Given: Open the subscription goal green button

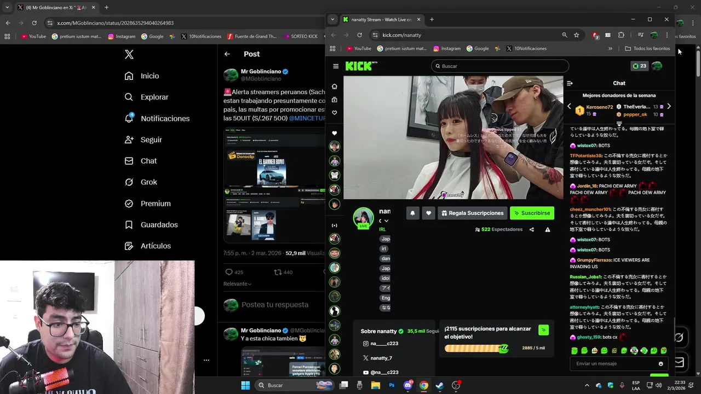Looking at the screenshot, I should (x=543, y=330).
